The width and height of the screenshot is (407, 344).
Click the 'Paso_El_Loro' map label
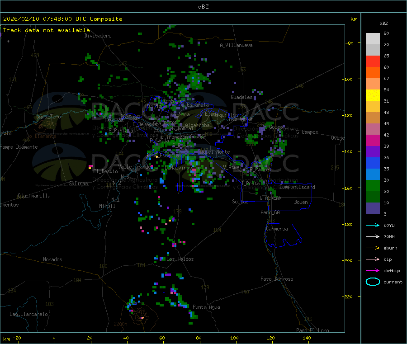(x=312, y=330)
